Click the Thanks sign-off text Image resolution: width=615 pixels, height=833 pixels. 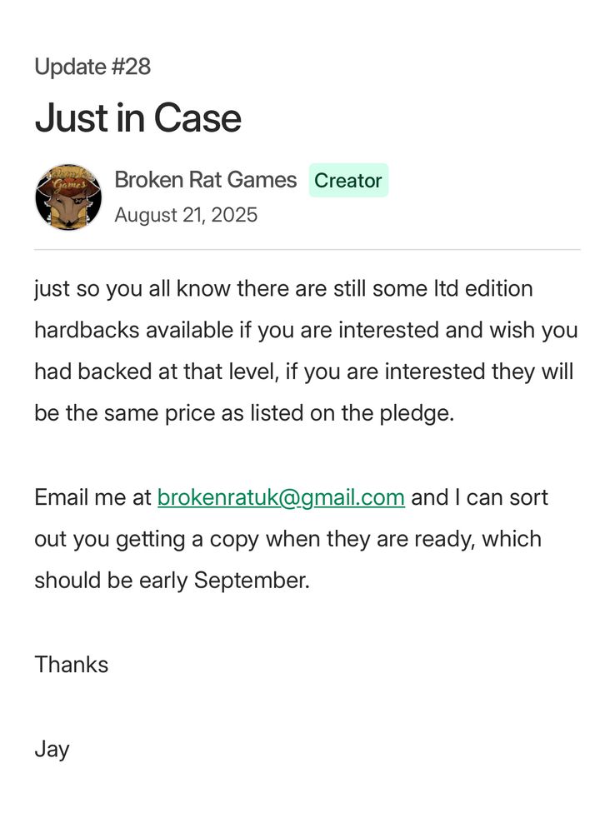pos(71,665)
